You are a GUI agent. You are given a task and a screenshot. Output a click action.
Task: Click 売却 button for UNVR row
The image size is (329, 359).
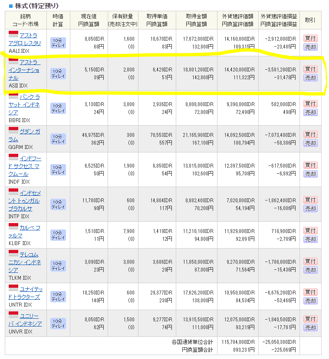tap(310, 328)
